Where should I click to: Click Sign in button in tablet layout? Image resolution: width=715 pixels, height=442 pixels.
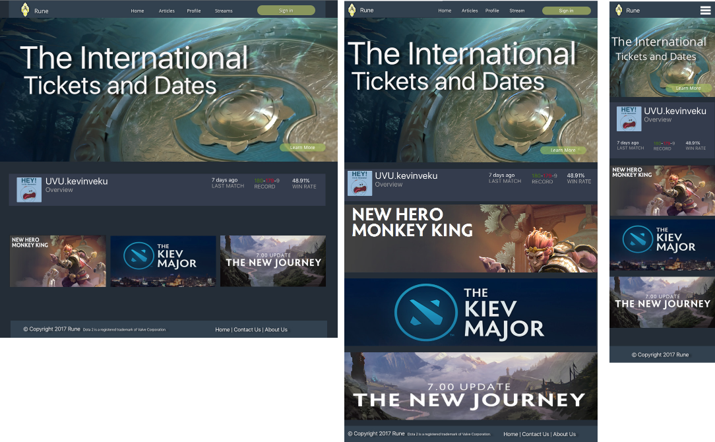click(x=567, y=11)
